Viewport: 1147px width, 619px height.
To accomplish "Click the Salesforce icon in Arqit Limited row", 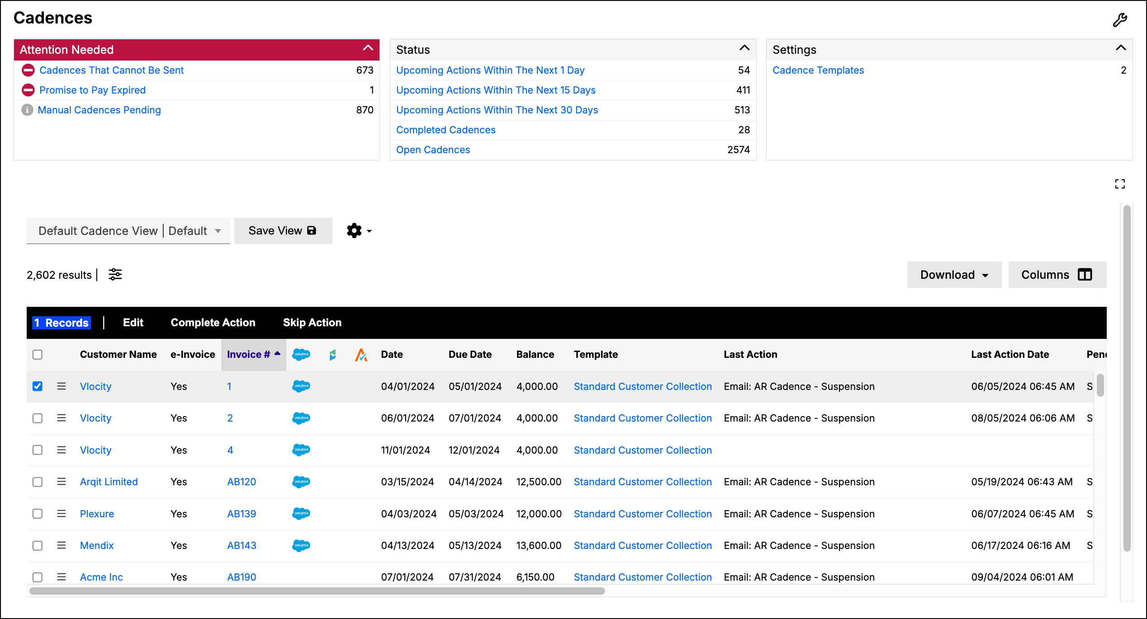I will coord(301,482).
